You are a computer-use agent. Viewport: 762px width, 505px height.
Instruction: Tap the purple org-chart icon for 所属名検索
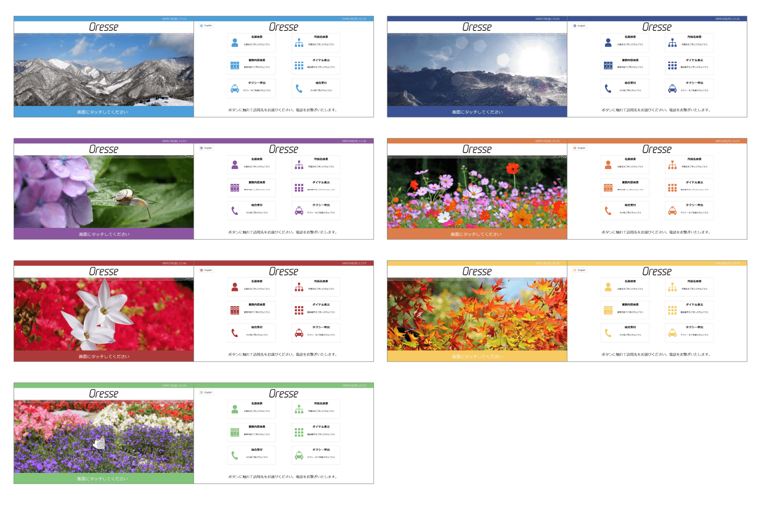pyautogui.click(x=299, y=165)
